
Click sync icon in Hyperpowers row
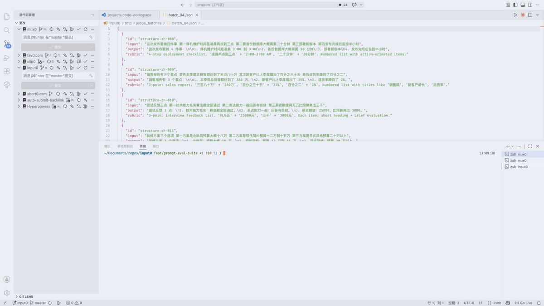tap(65, 107)
